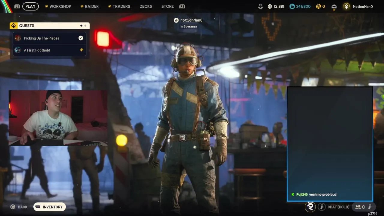Click the yellow Quests diamond icon
This screenshot has width=384, height=216.
tap(13, 25)
